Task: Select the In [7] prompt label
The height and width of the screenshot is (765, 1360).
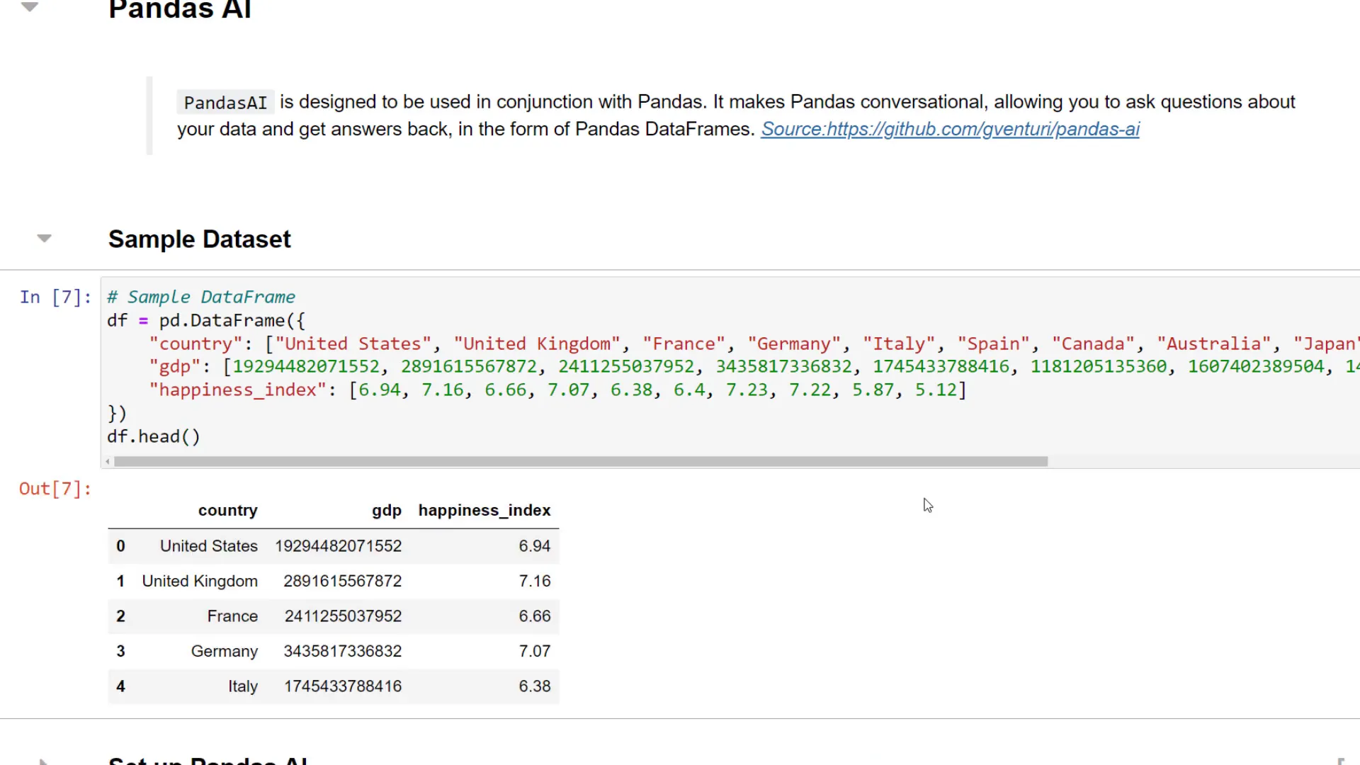Action: point(55,297)
